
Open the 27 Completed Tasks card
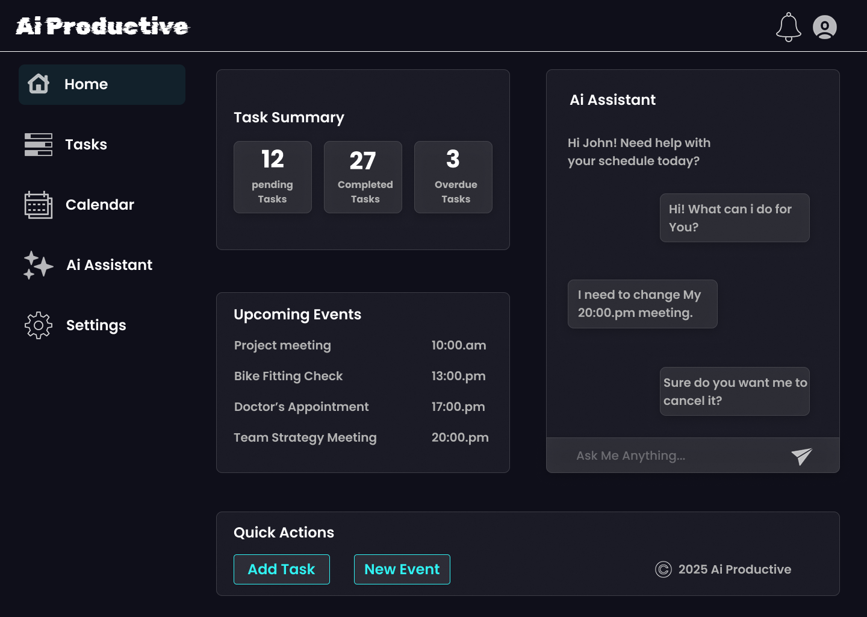click(x=363, y=177)
